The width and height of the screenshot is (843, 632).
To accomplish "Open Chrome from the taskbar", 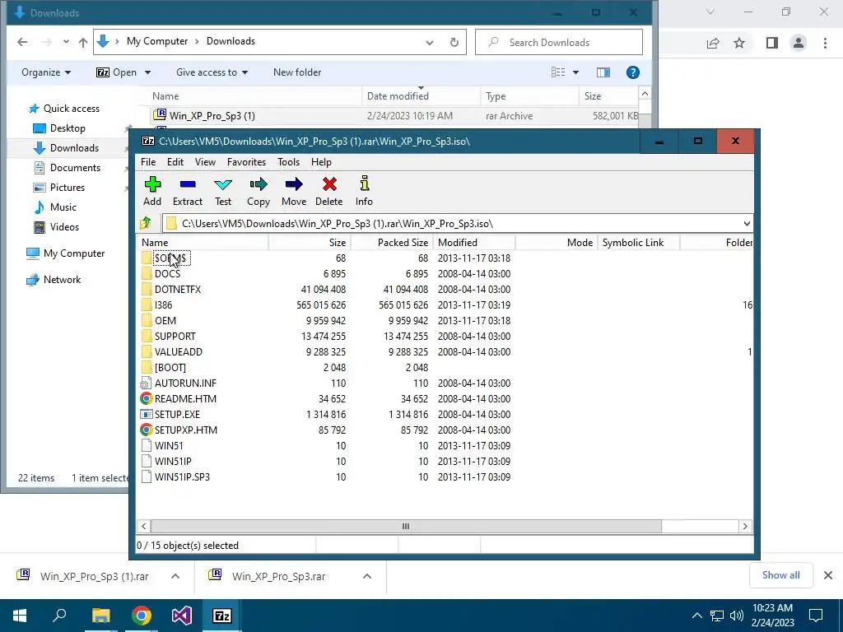I will click(142, 616).
